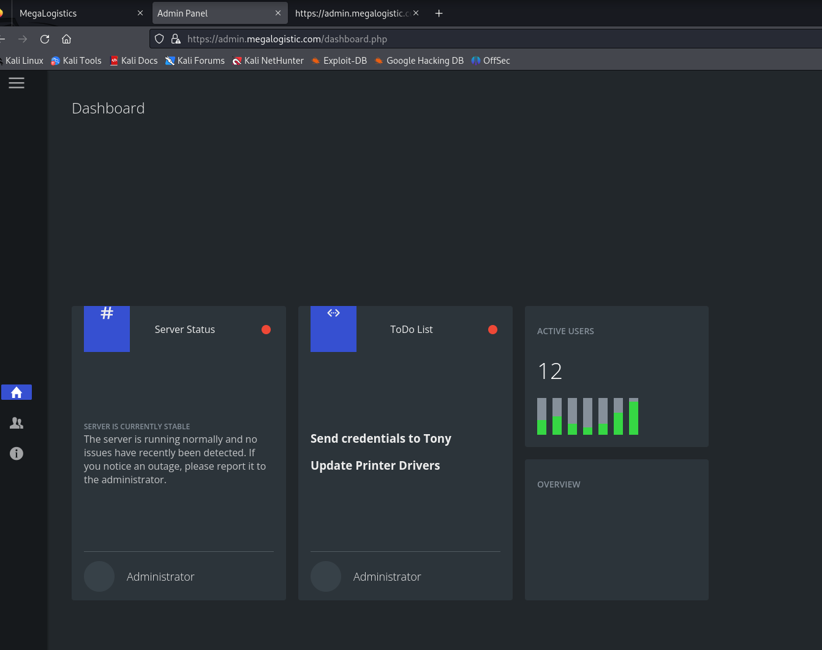Click the red status dot on Server Status
822x650 pixels.
click(266, 330)
